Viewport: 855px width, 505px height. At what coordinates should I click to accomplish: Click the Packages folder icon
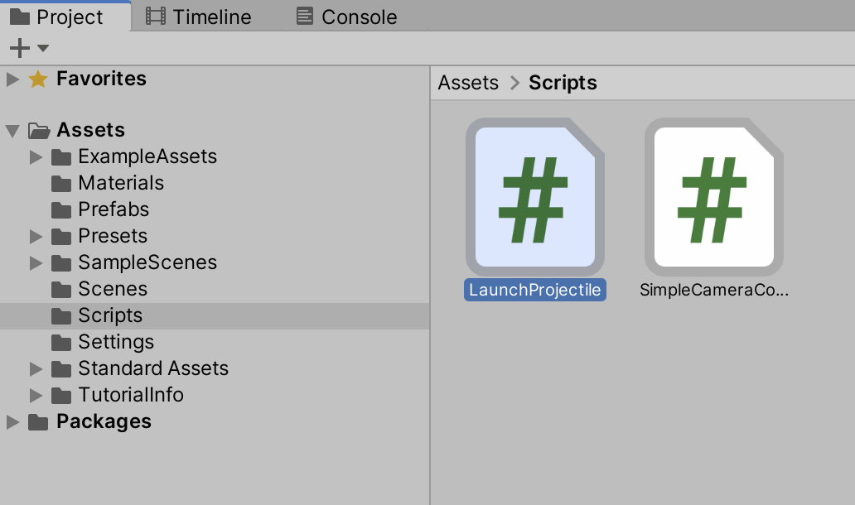(38, 422)
